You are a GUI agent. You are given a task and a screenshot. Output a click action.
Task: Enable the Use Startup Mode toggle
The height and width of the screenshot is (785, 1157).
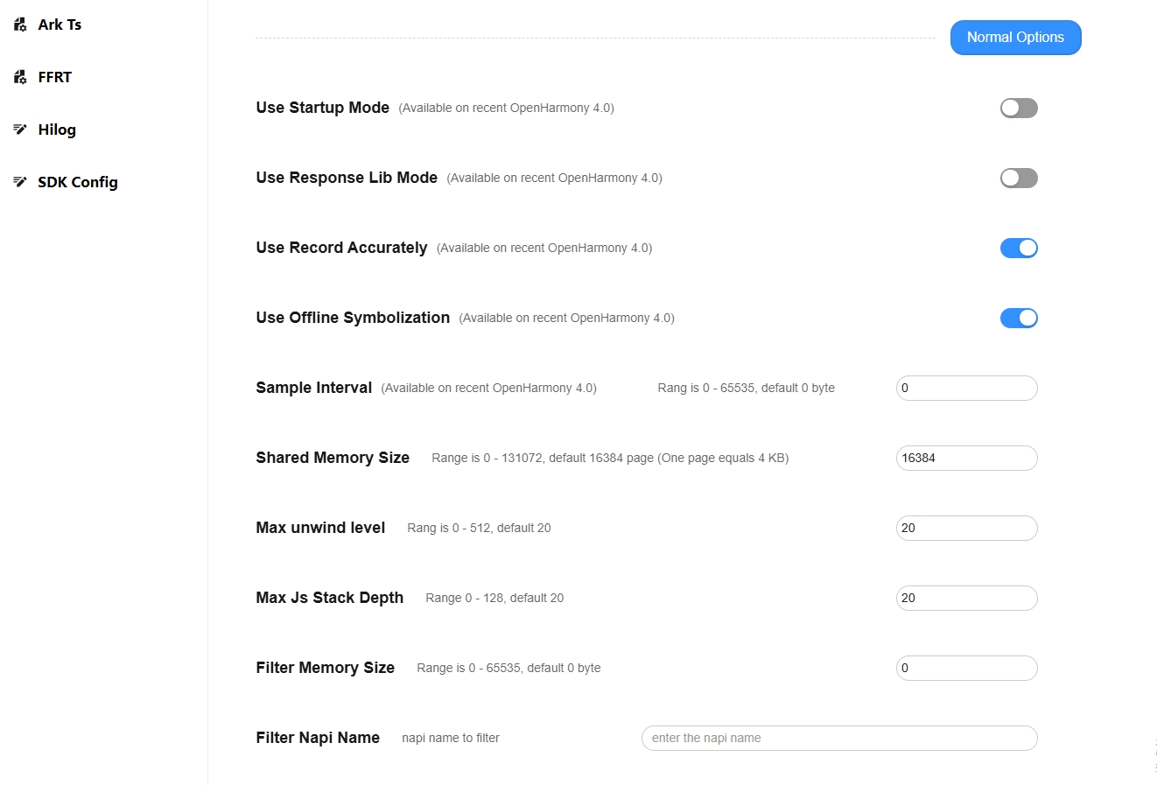tap(1019, 108)
